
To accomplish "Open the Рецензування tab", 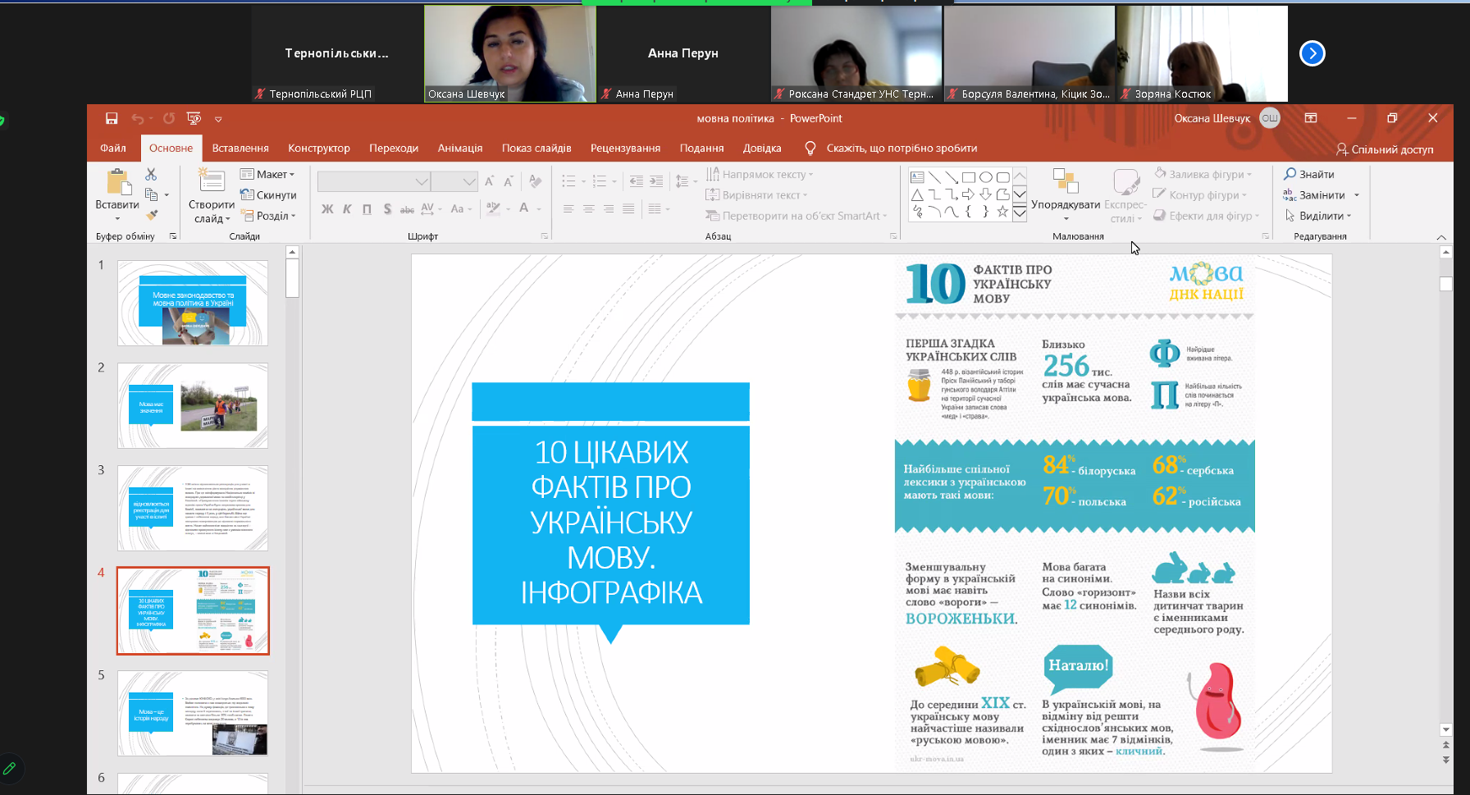I will click(x=625, y=148).
